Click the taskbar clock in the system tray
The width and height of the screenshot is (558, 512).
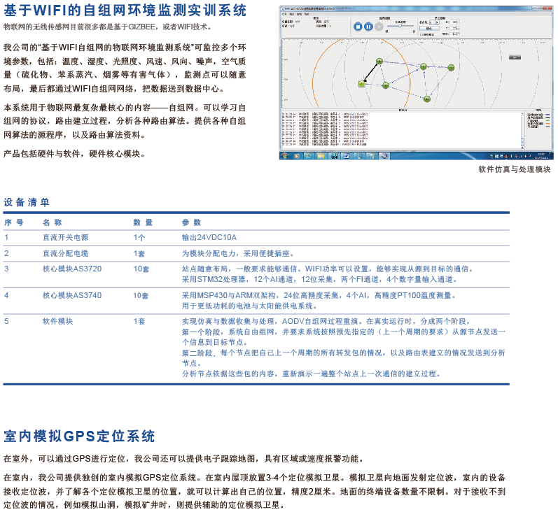tap(543, 156)
